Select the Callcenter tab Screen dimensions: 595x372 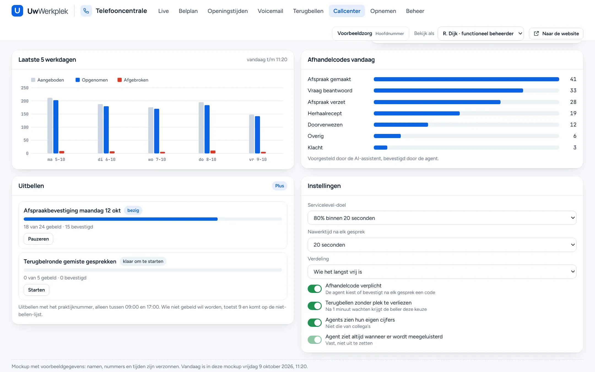(347, 11)
